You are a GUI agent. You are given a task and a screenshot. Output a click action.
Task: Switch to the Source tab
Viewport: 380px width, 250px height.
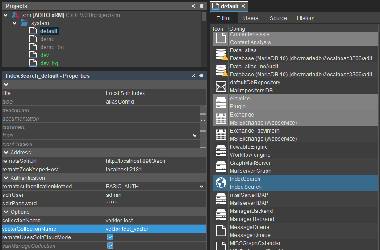click(278, 18)
